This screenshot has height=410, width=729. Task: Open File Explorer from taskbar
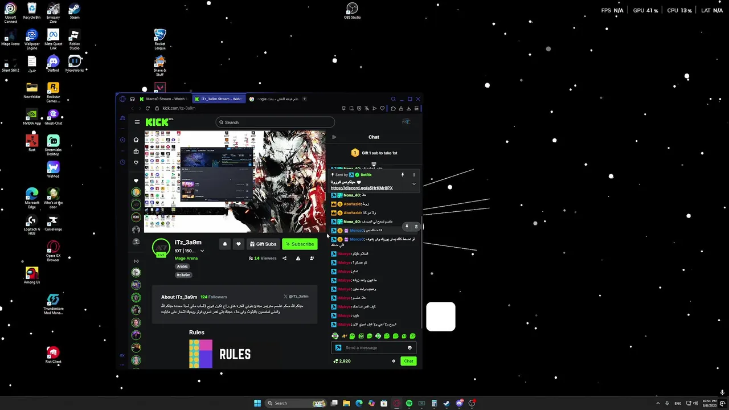tap(346, 403)
